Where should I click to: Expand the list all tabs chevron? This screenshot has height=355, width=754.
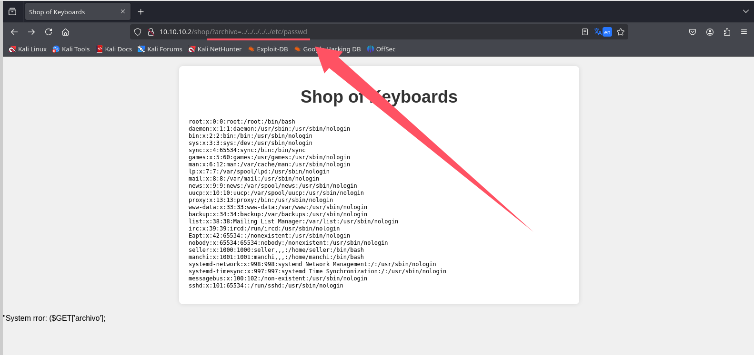745,11
